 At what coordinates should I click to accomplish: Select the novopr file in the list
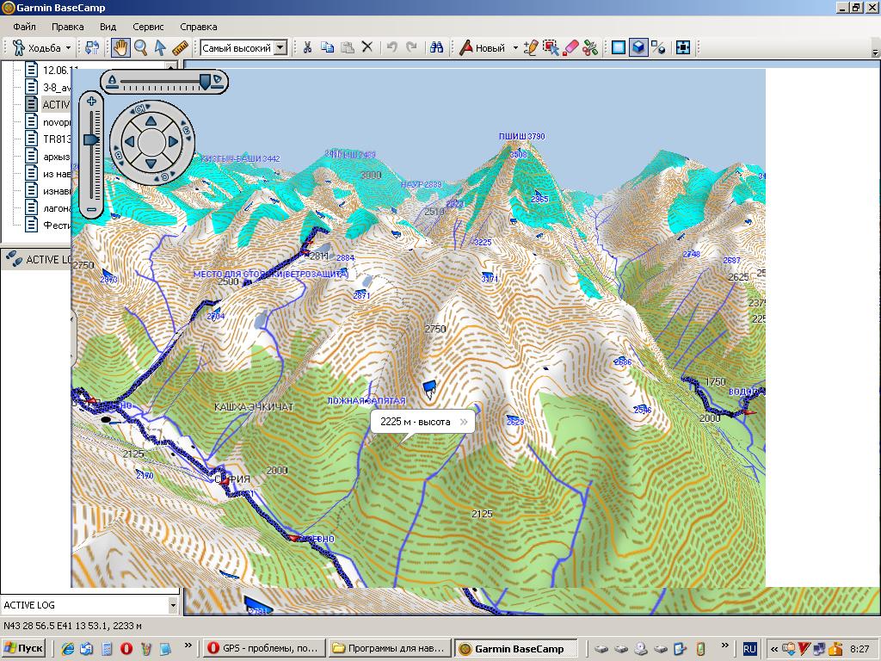click(56, 122)
